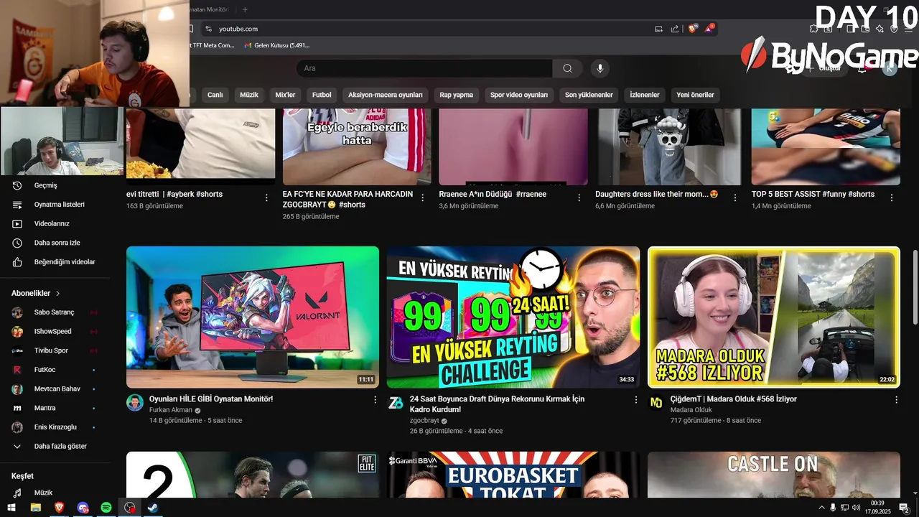Click YouTube Ara search field

424,68
